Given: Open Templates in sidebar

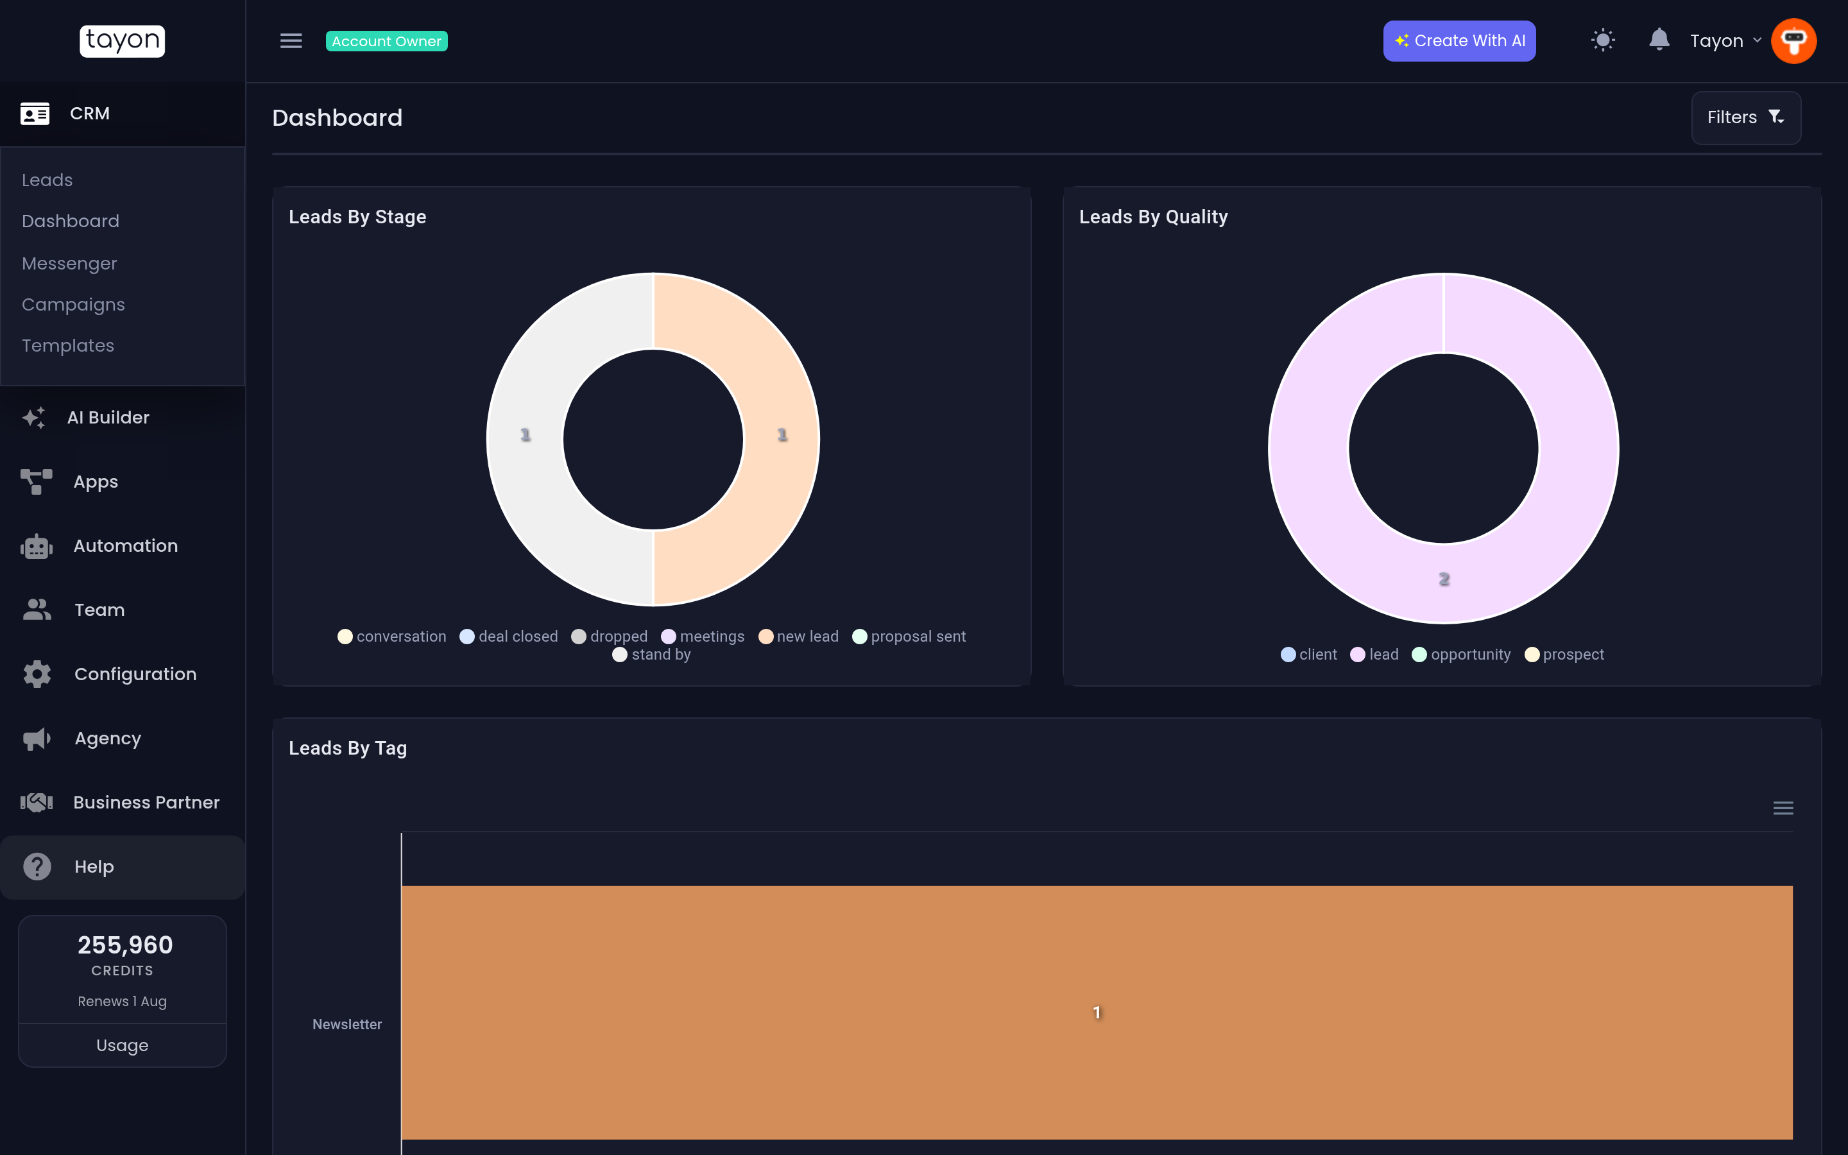Looking at the screenshot, I should point(68,346).
